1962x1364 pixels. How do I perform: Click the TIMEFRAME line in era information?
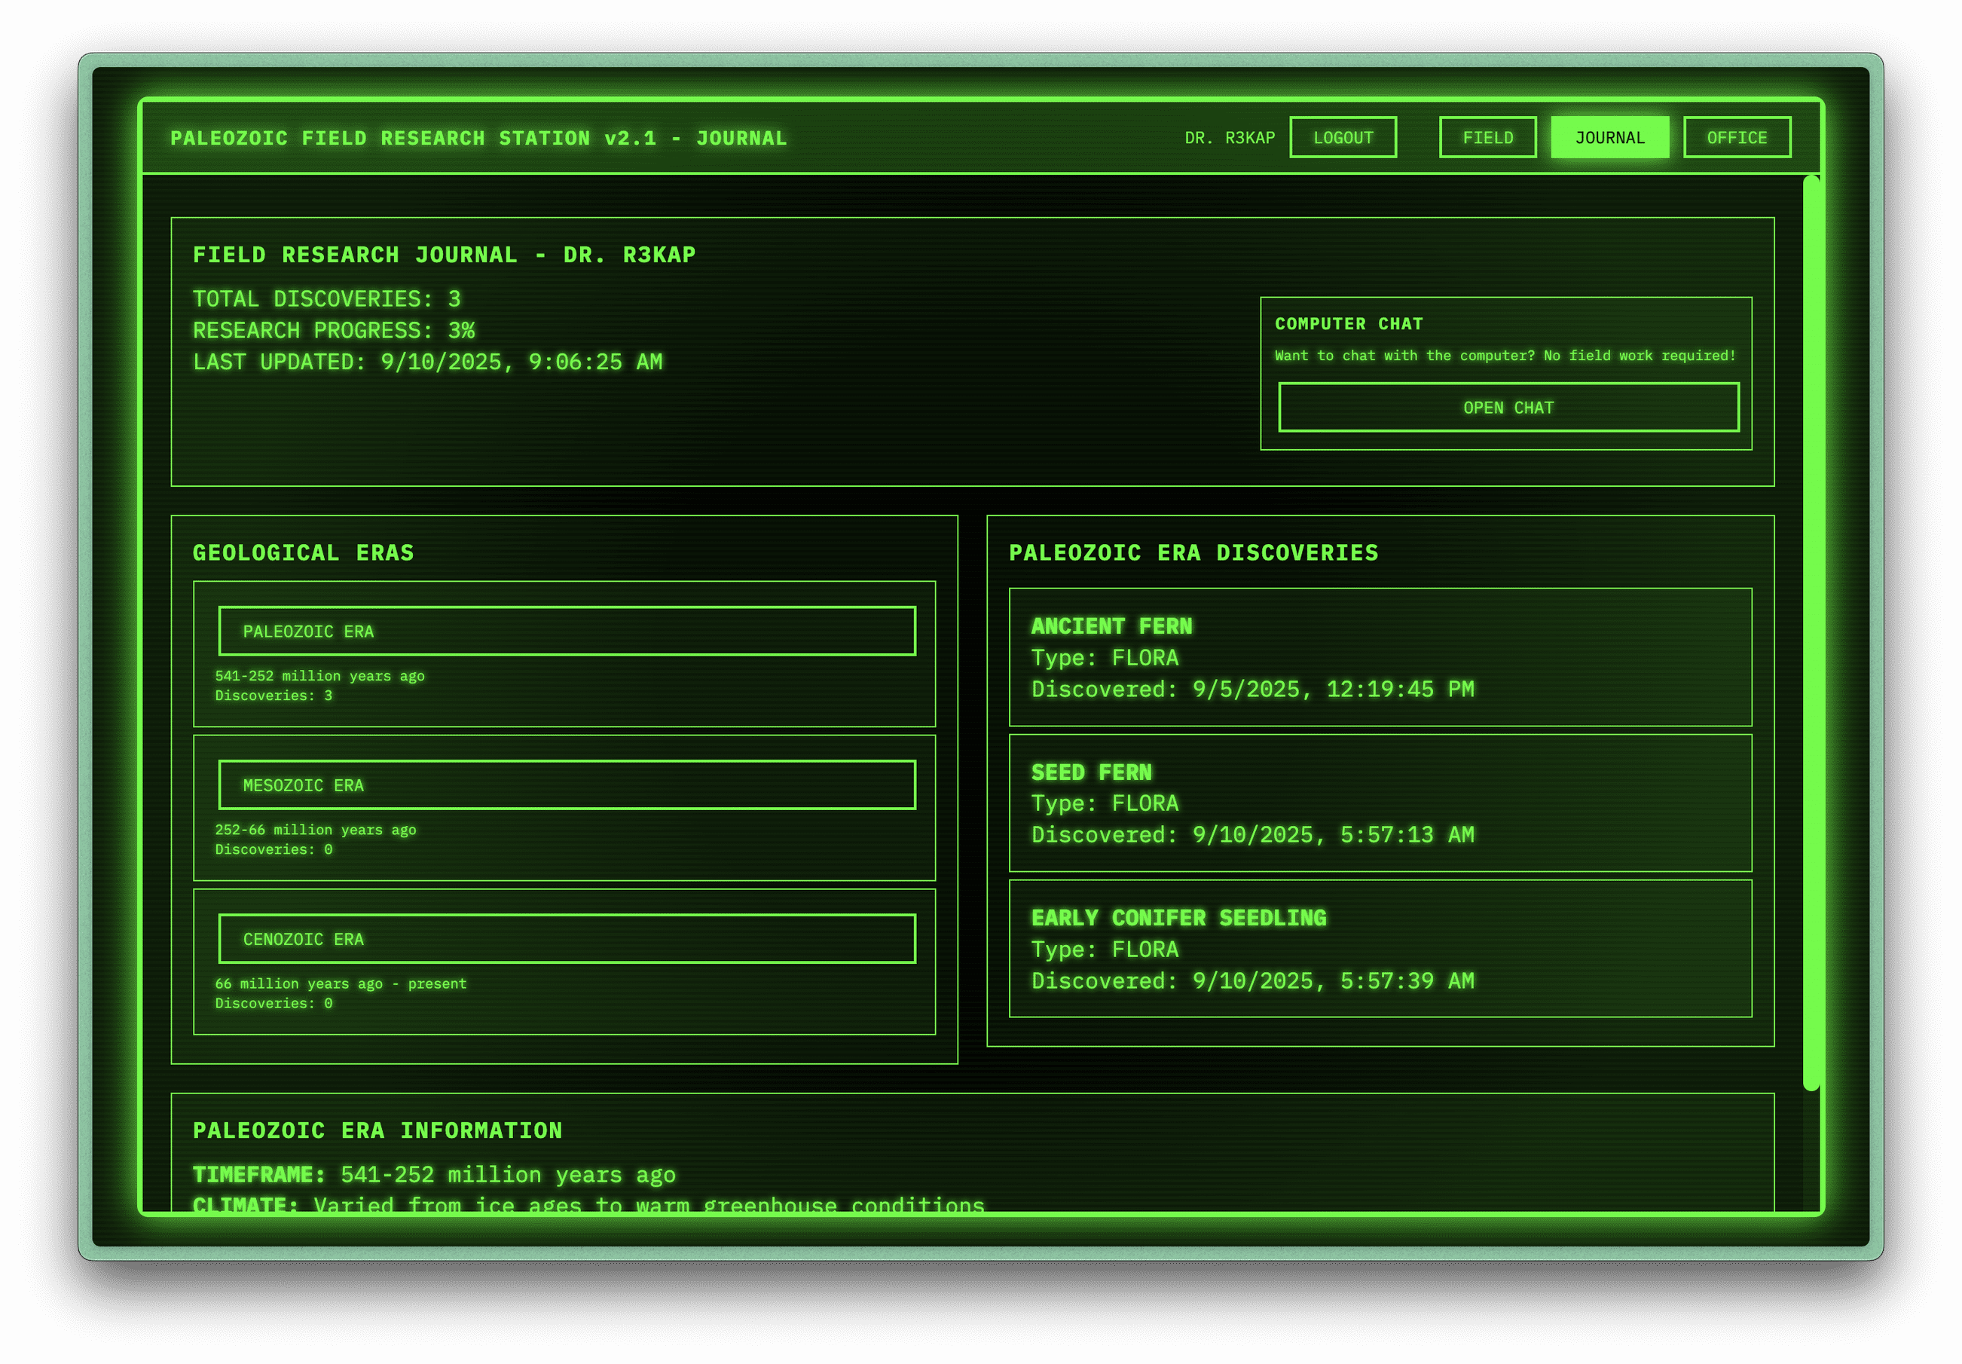point(434,1175)
